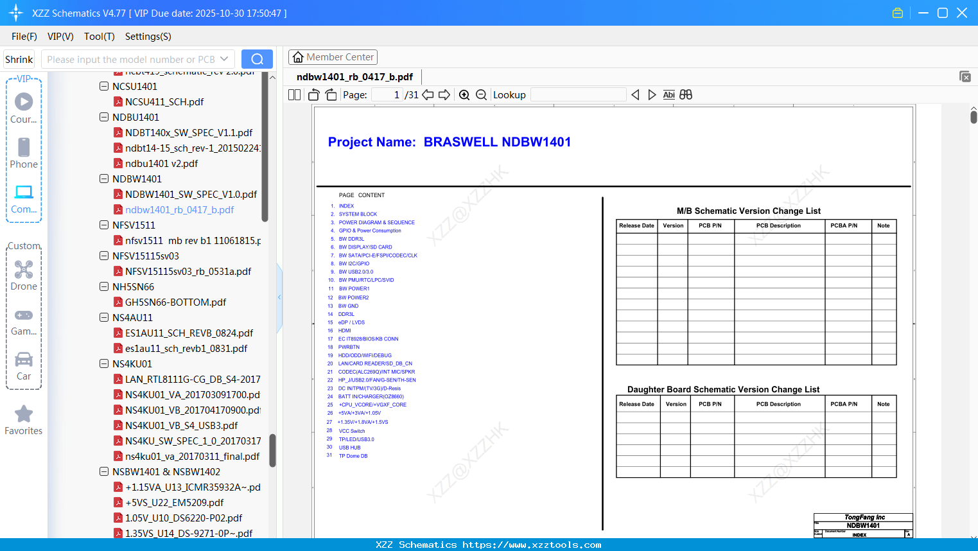
Task: Collapse the left panel splitter handle
Action: tap(279, 297)
